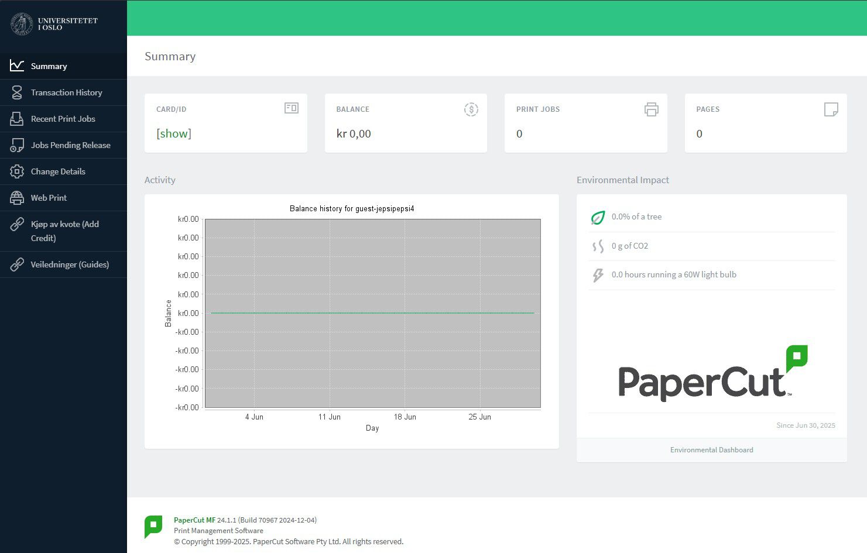Viewport: 867px width, 553px height.
Task: Open the Environmental Dashboard link
Action: click(x=711, y=450)
